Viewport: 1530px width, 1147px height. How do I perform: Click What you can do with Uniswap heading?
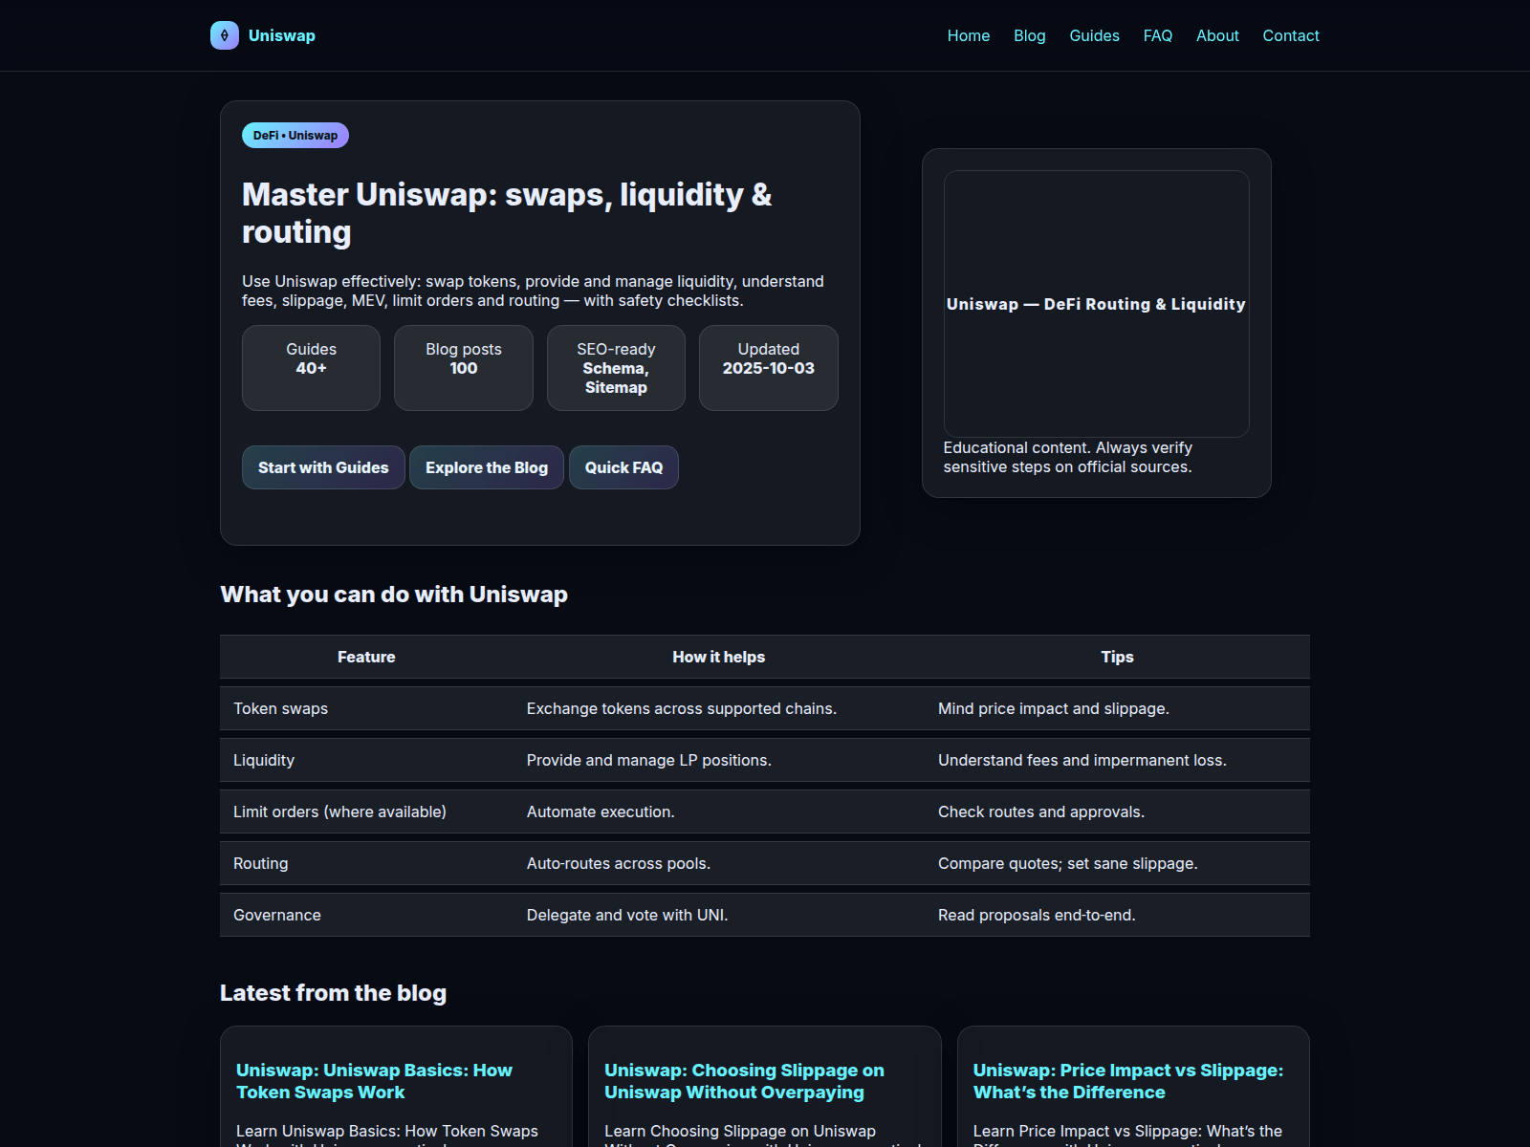click(x=394, y=595)
